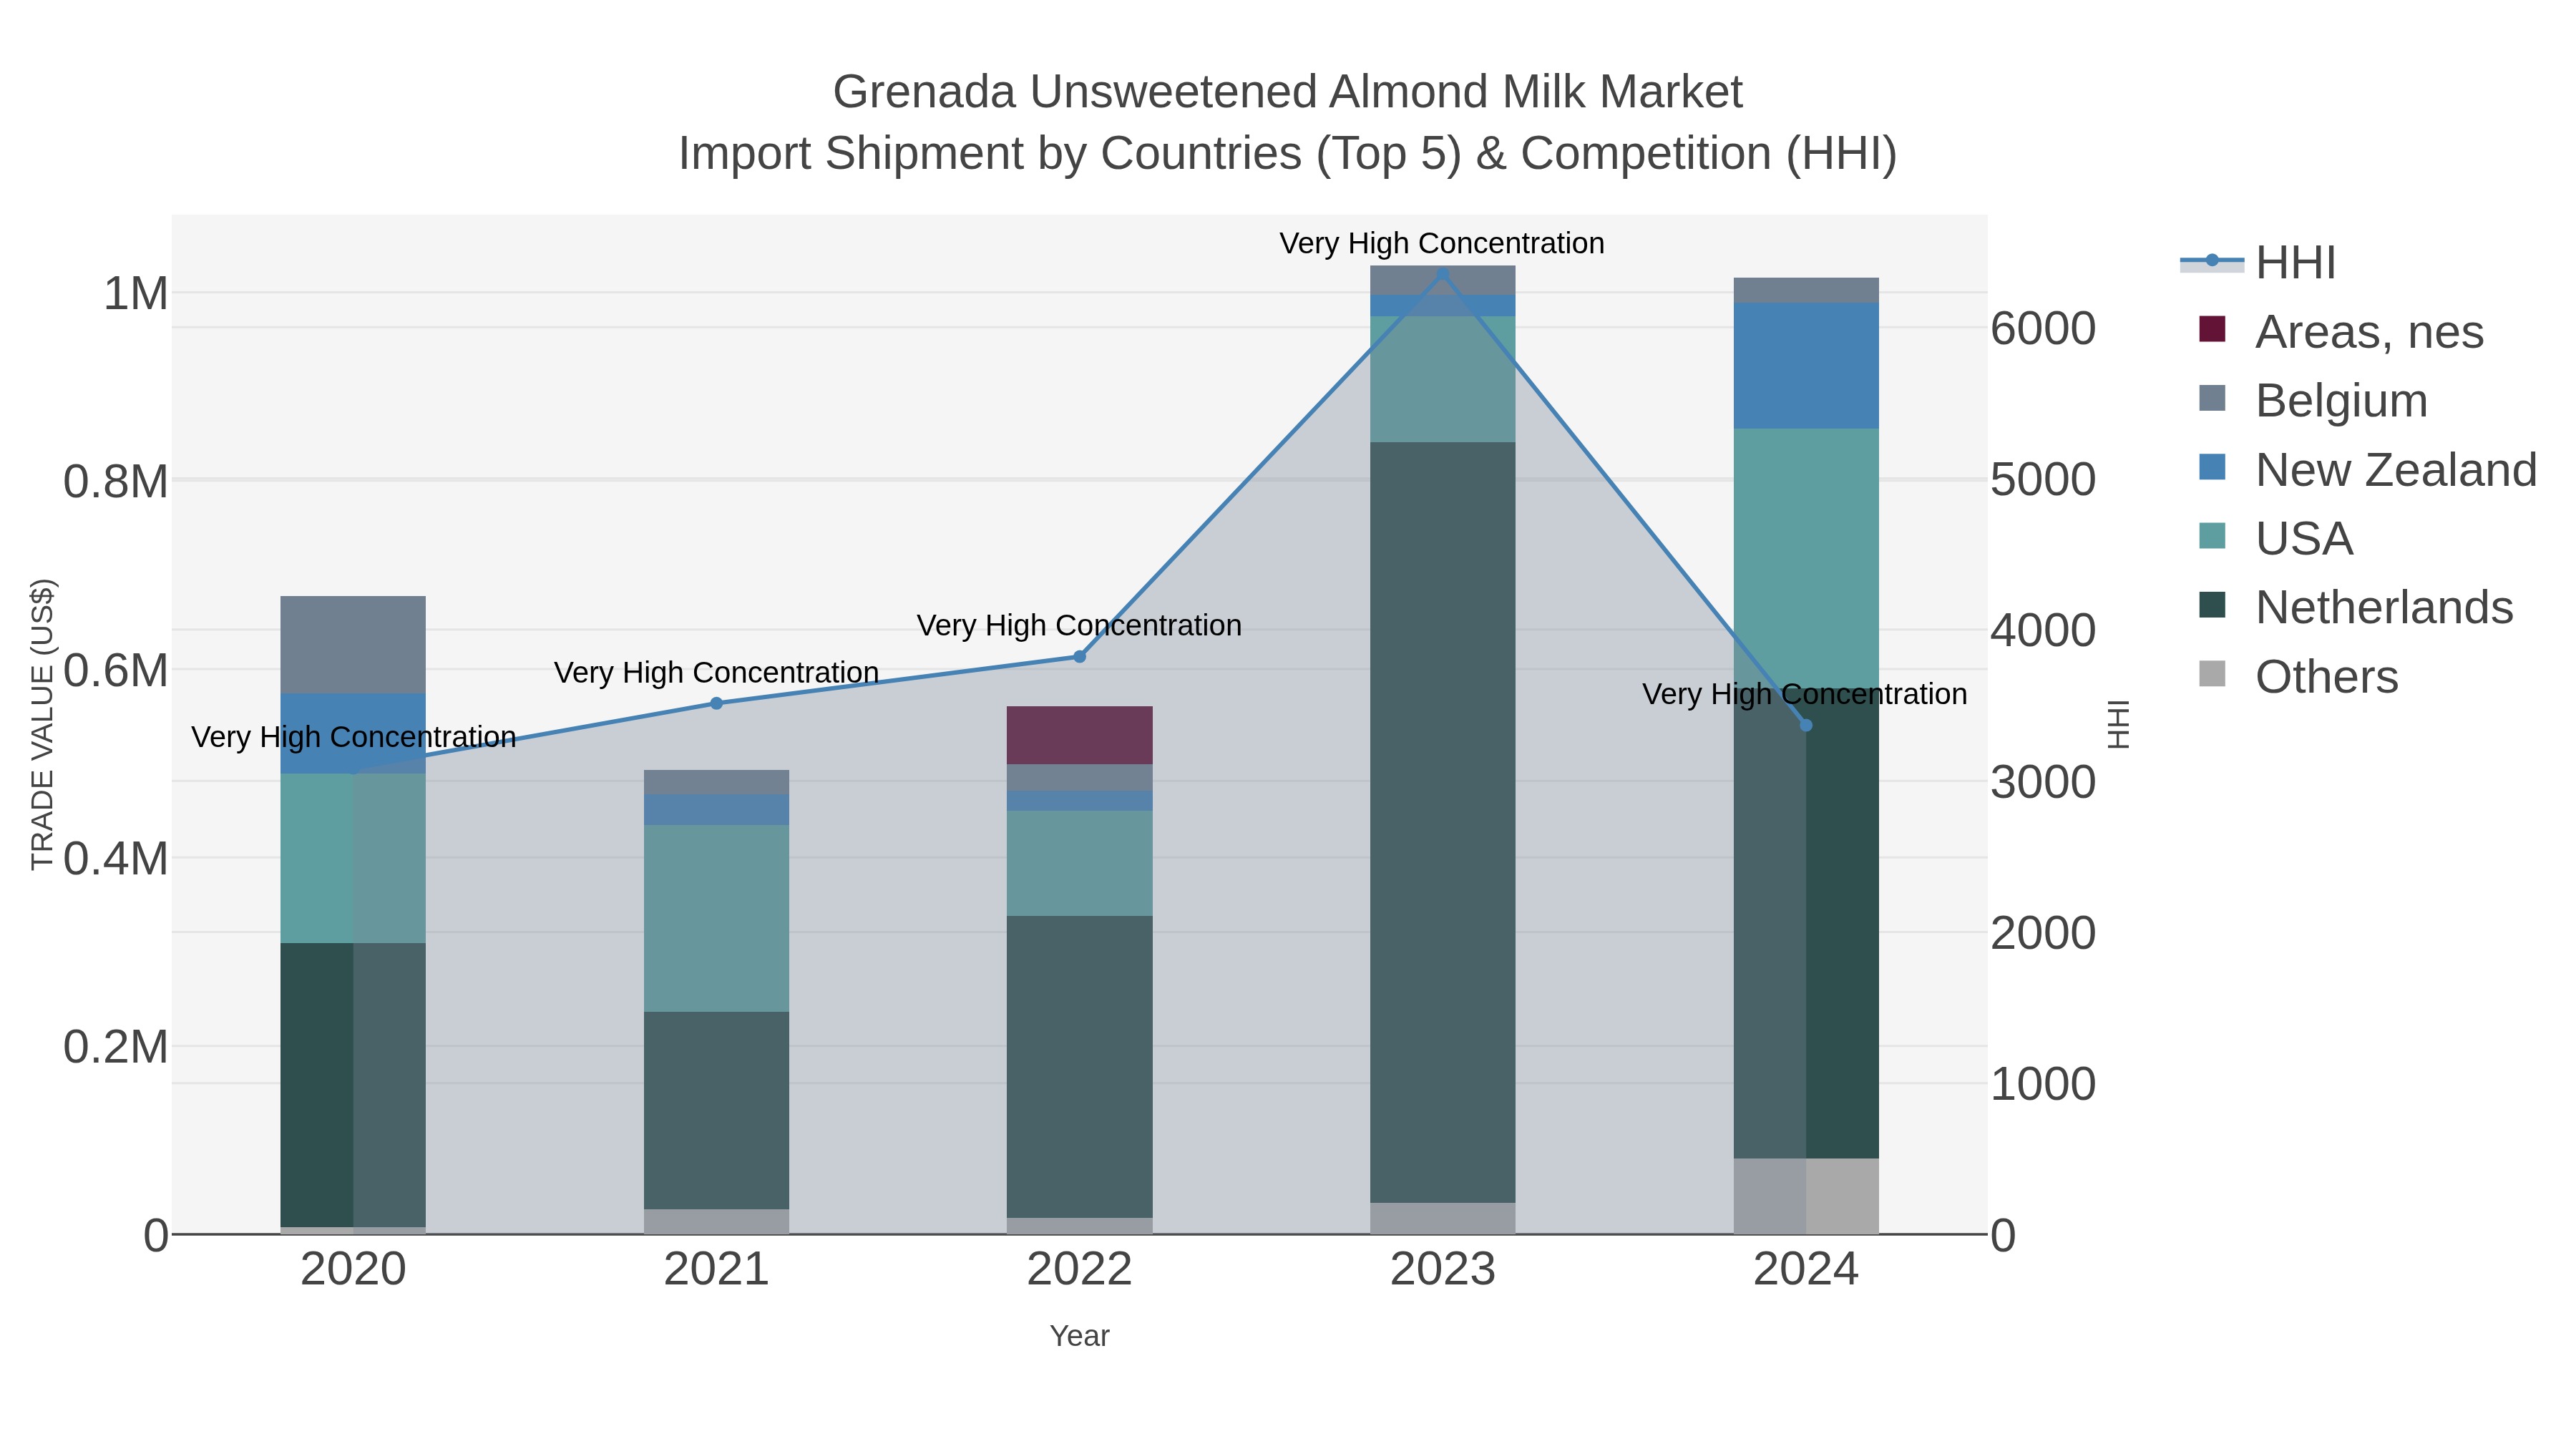Click the USA segment in the 2021 bar
Screen dimensions: 2576x1449
click(x=716, y=918)
